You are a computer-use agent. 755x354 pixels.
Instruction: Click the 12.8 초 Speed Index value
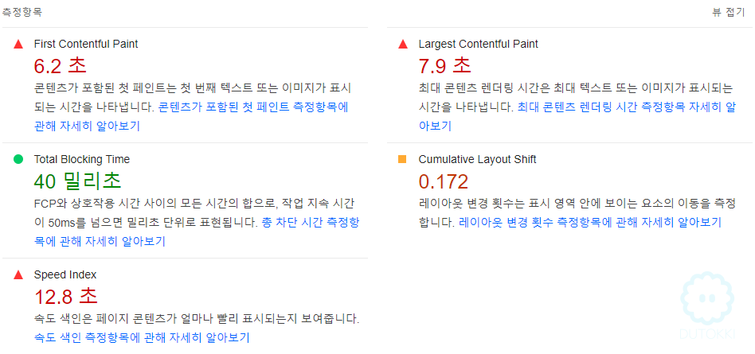(x=66, y=296)
